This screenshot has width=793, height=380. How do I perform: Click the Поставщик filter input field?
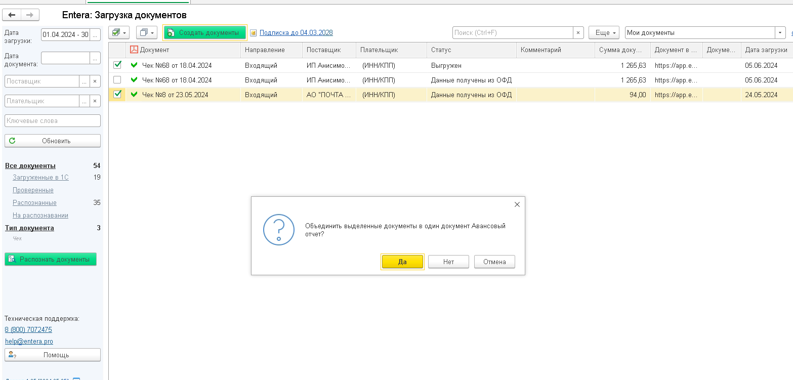[42, 81]
